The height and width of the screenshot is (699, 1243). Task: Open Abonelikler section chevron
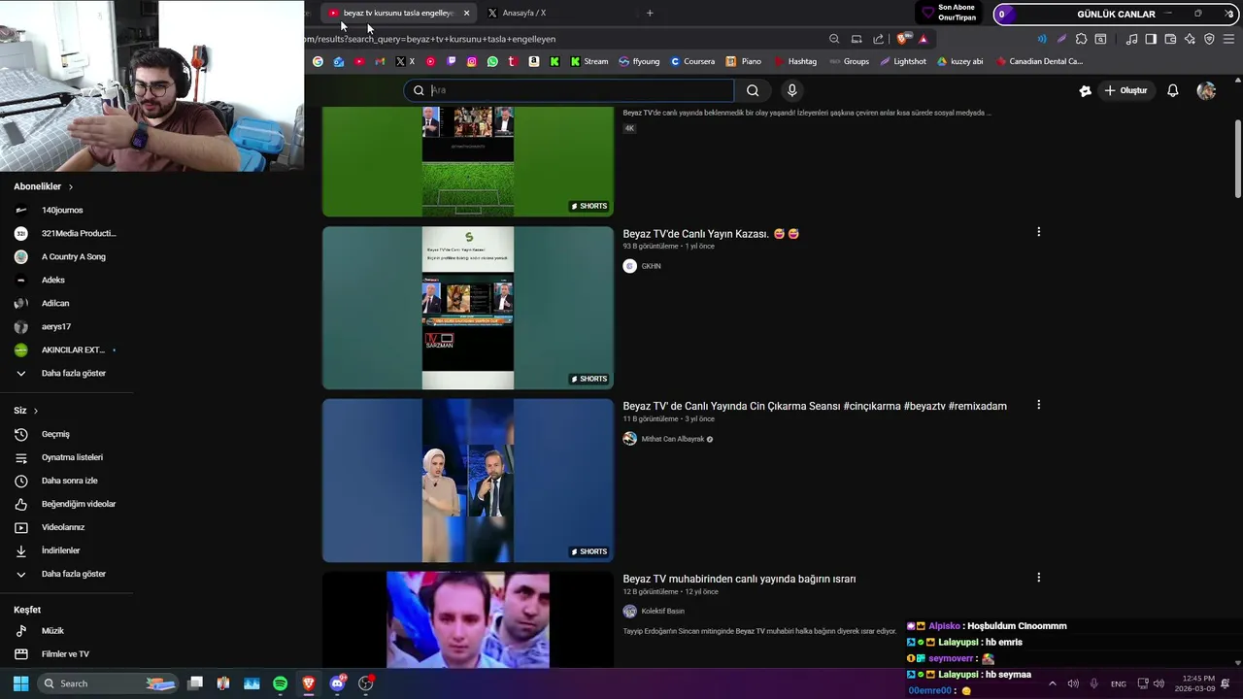tap(71, 186)
